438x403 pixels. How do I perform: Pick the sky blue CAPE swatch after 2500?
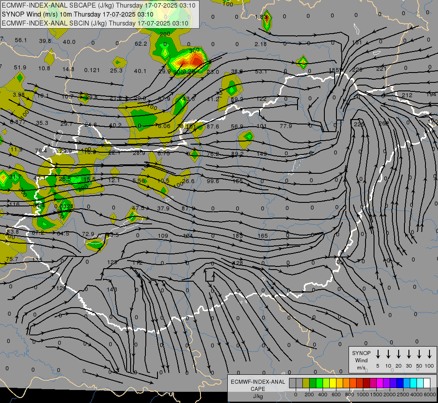click(407, 383)
